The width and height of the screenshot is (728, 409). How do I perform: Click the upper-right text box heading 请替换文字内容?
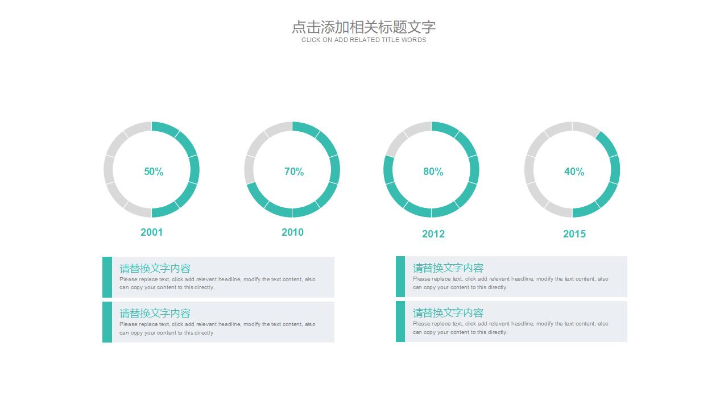tap(448, 268)
